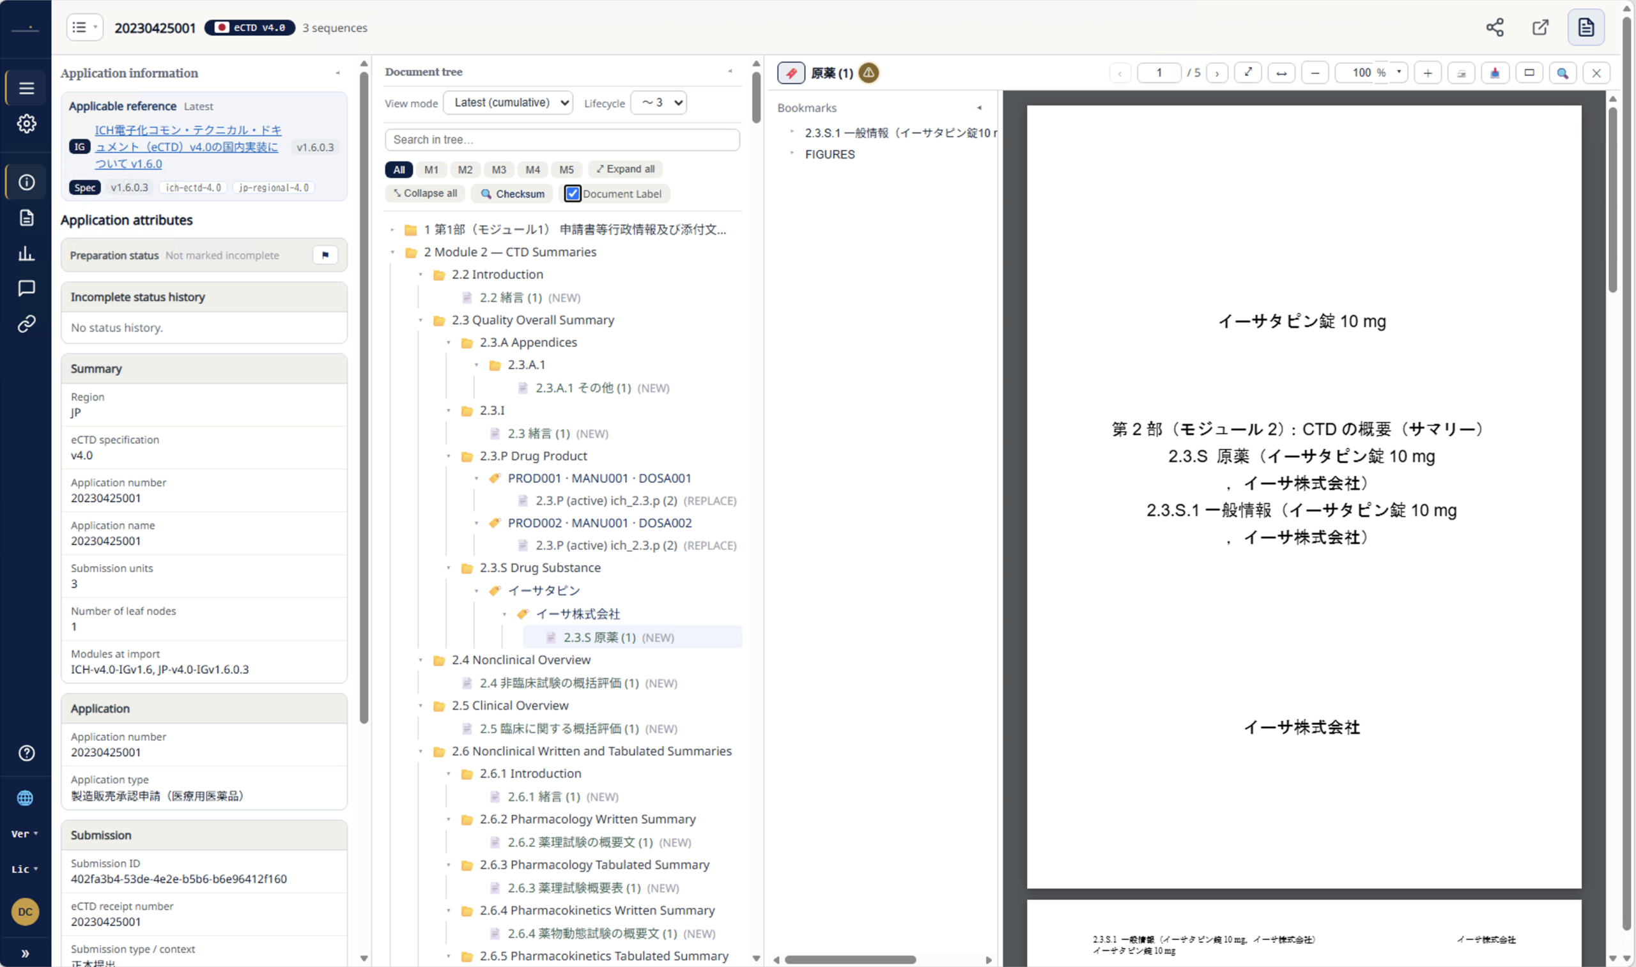Screen dimensions: 1636x967
Task: Click the PDF page number field
Action: tap(1158, 73)
